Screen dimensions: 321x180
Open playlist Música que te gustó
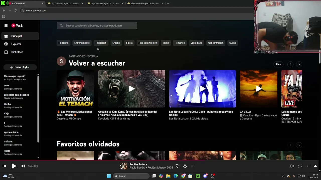(x=20, y=78)
